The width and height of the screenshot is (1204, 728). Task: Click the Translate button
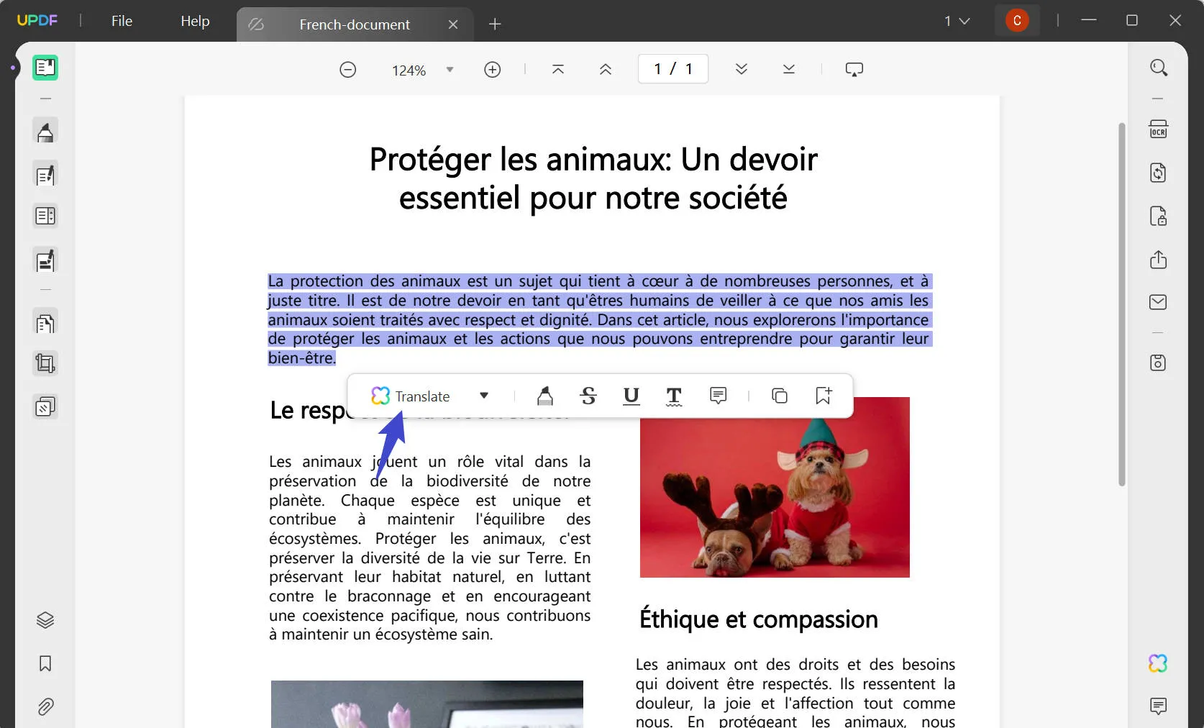(421, 396)
